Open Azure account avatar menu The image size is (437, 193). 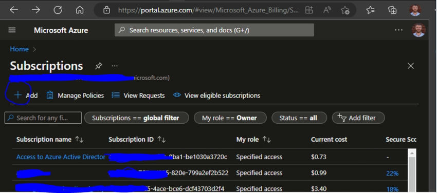point(418,30)
